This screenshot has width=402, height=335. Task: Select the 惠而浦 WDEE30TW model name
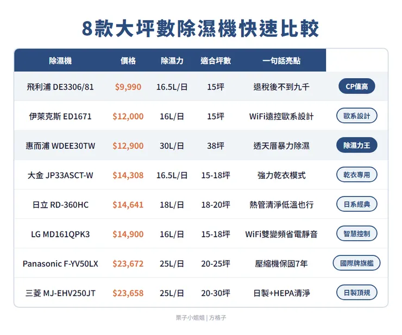click(x=60, y=146)
